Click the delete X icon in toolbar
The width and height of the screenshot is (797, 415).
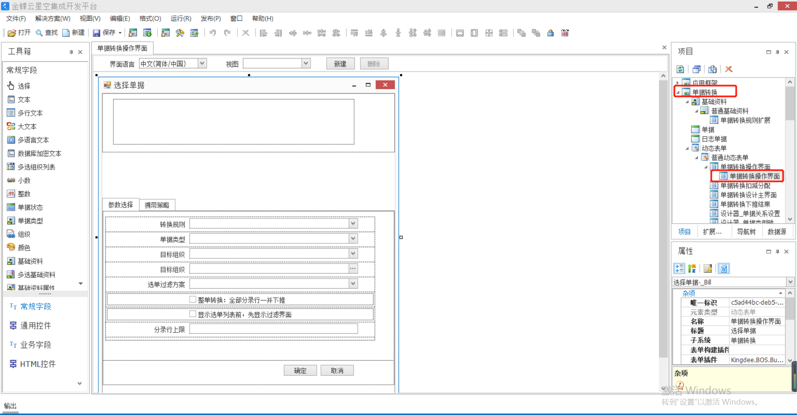[246, 33]
